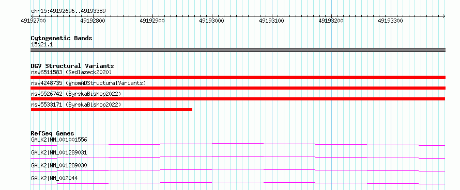The height and width of the screenshot is (190, 460).
Task: Click red bar of nsv4248735 variant
Action: coord(238,88)
